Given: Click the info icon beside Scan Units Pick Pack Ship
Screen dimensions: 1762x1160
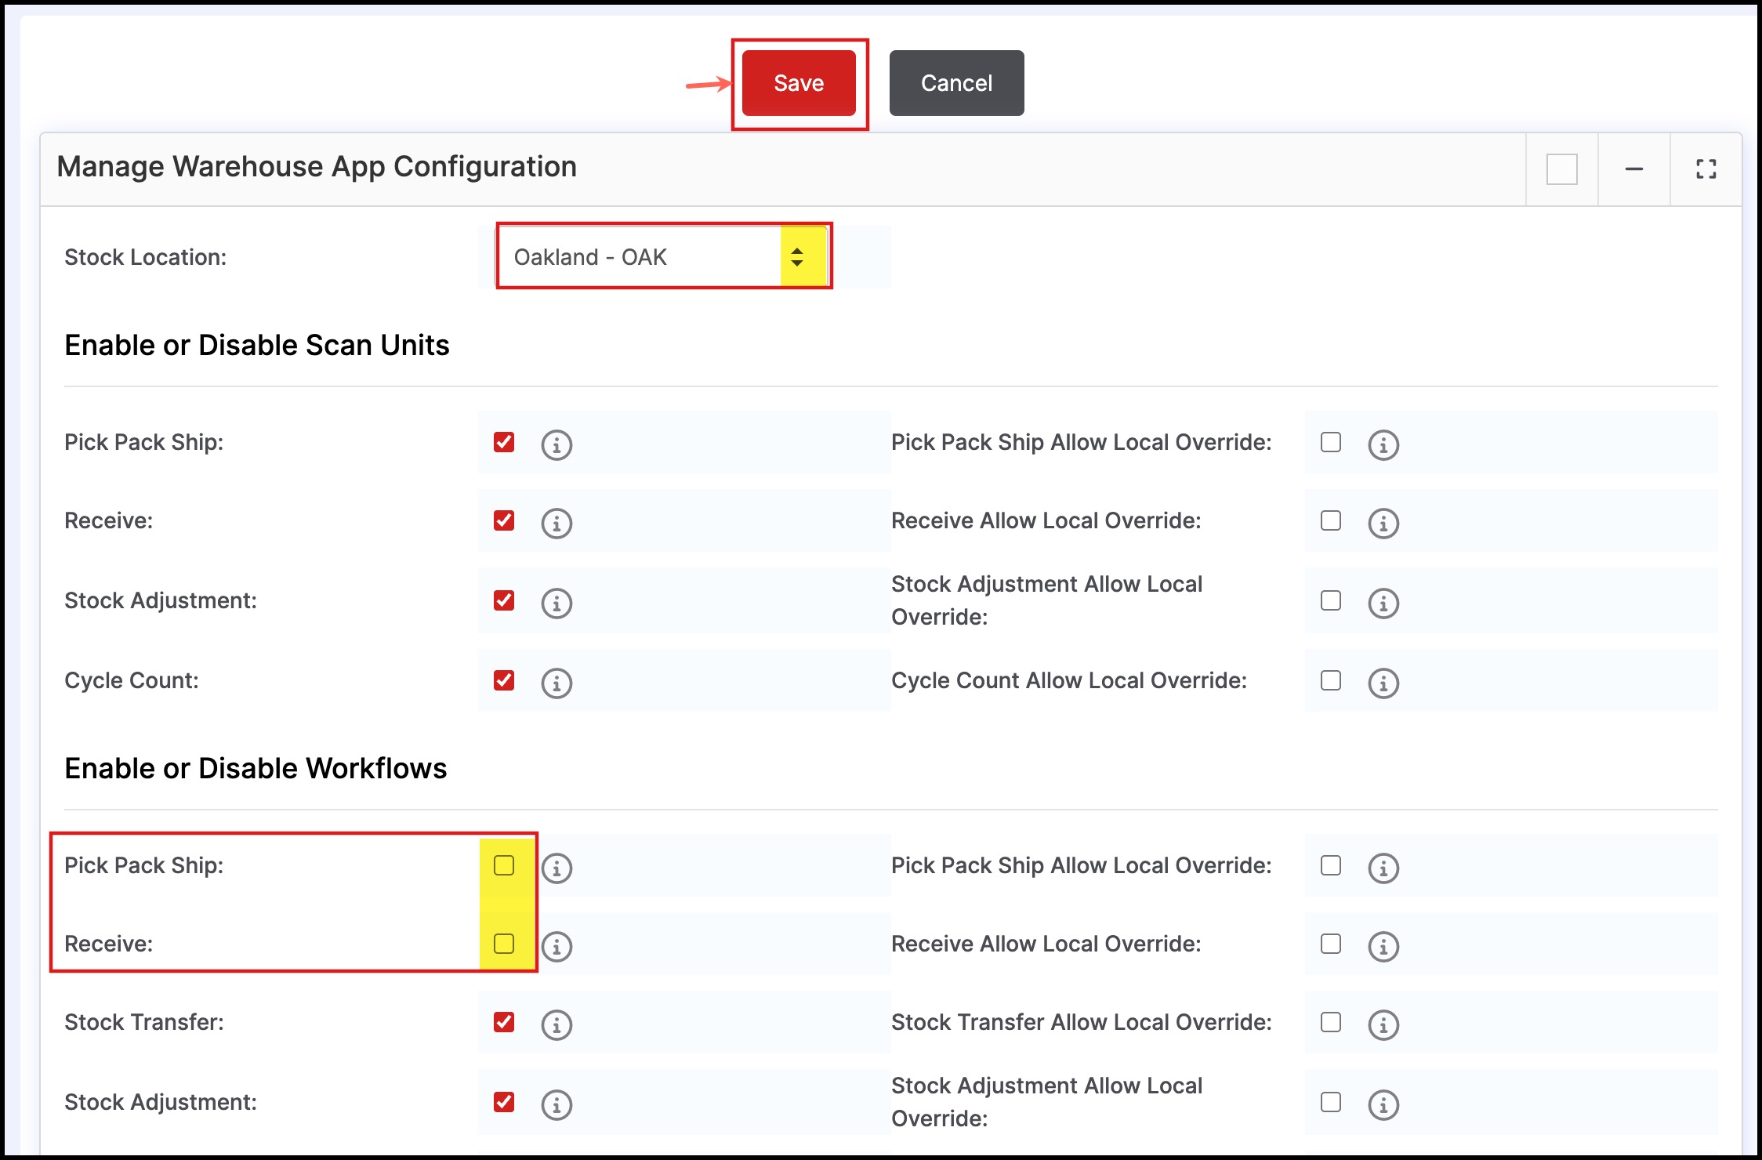Looking at the screenshot, I should tap(557, 444).
